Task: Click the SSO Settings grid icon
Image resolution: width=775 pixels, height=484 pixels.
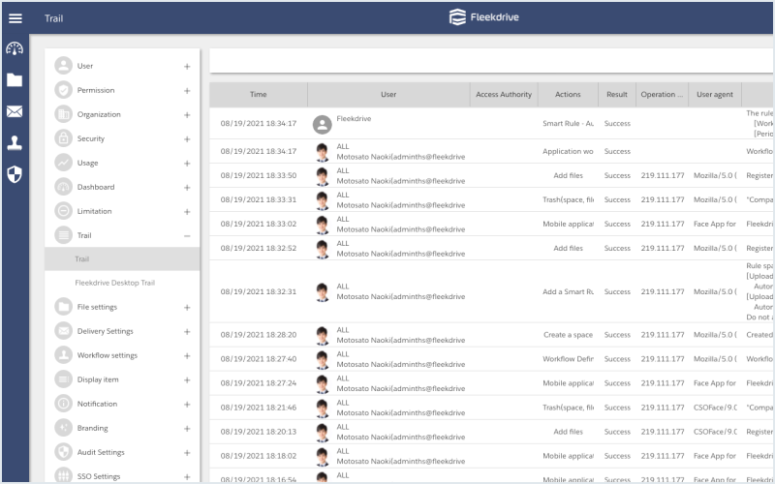Action: [63, 475]
